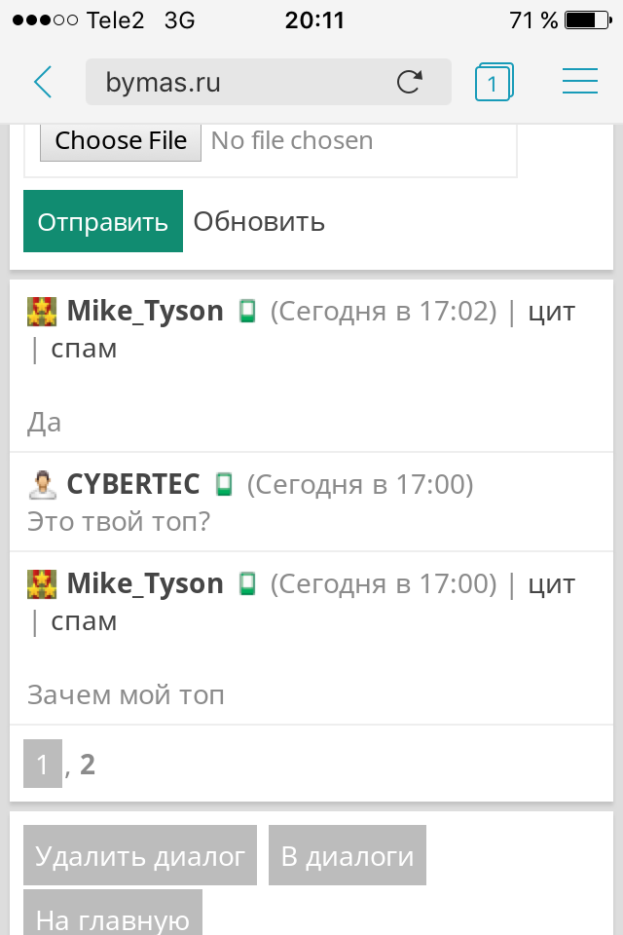Screen dimensions: 623x935
Task: Tap CYBERTEC's user avatar icon
Action: point(42,484)
